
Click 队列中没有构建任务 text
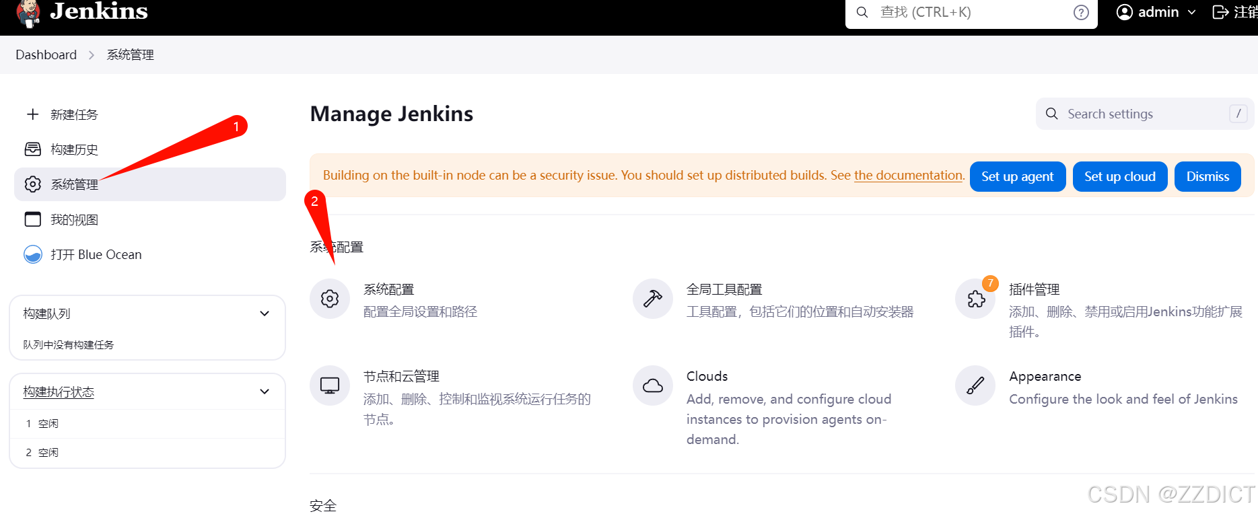(x=68, y=344)
